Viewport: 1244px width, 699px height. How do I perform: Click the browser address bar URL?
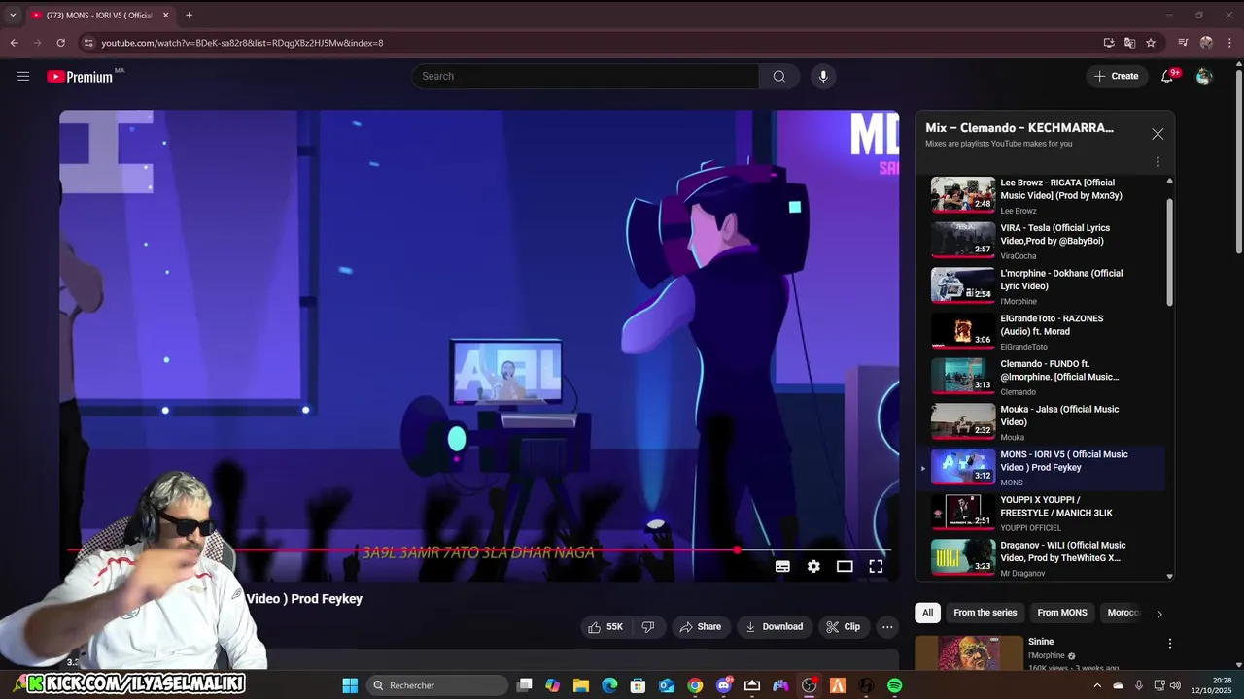(x=242, y=43)
